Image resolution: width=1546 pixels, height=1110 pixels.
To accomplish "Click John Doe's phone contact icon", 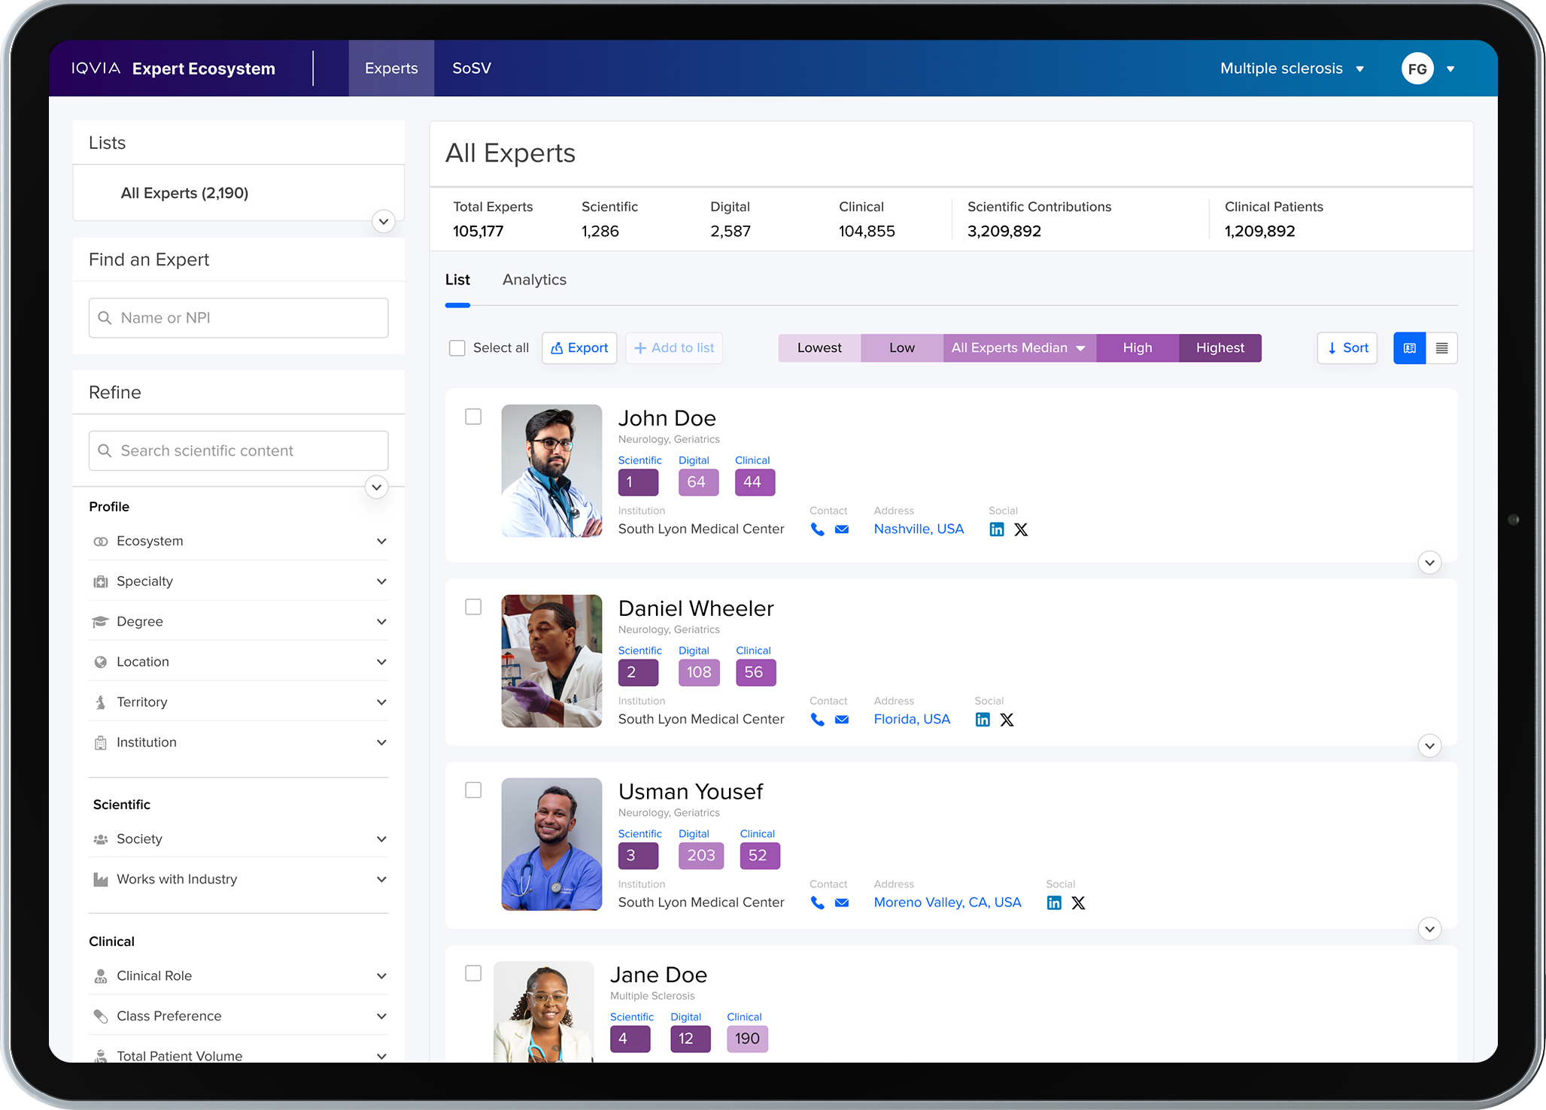I will pos(818,529).
